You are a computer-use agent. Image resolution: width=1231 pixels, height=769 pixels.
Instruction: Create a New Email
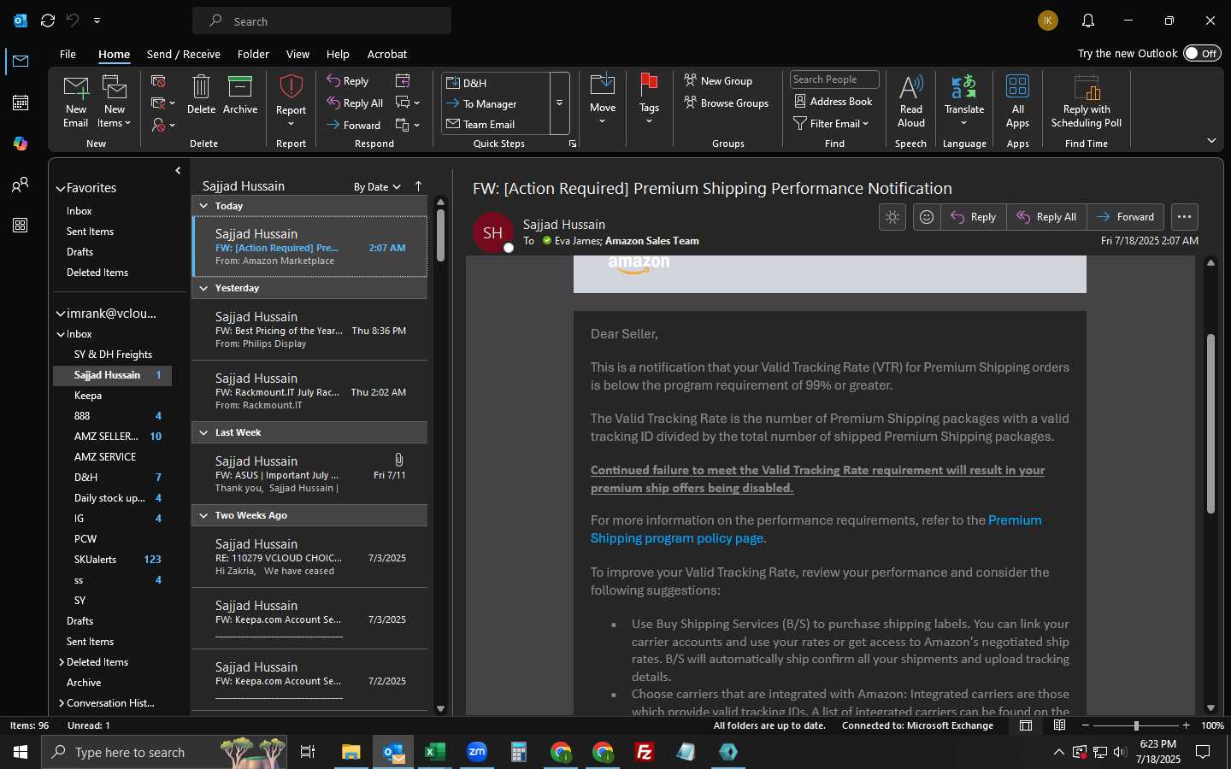pyautogui.click(x=75, y=101)
